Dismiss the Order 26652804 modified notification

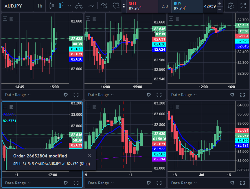89,156
